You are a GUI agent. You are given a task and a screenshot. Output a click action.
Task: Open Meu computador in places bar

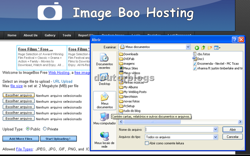(x=104, y=118)
